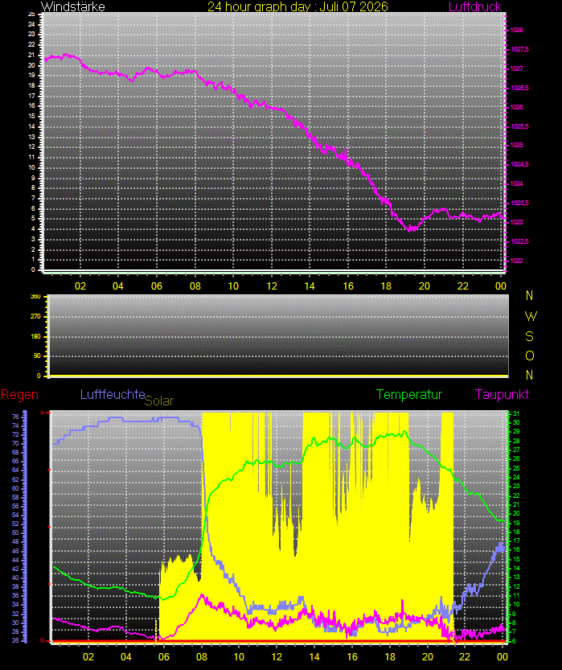Click the Taupunkt legend label
The height and width of the screenshot is (670, 562).
pos(502,394)
